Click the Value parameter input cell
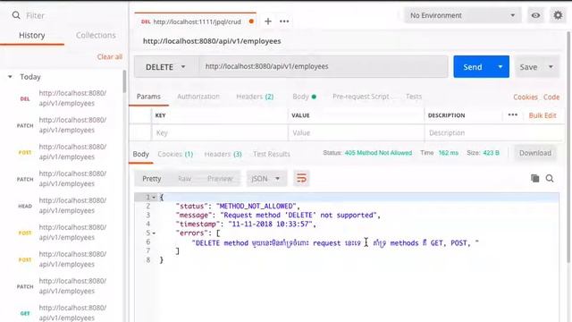Image resolution: width=572 pixels, height=322 pixels. coord(356,132)
